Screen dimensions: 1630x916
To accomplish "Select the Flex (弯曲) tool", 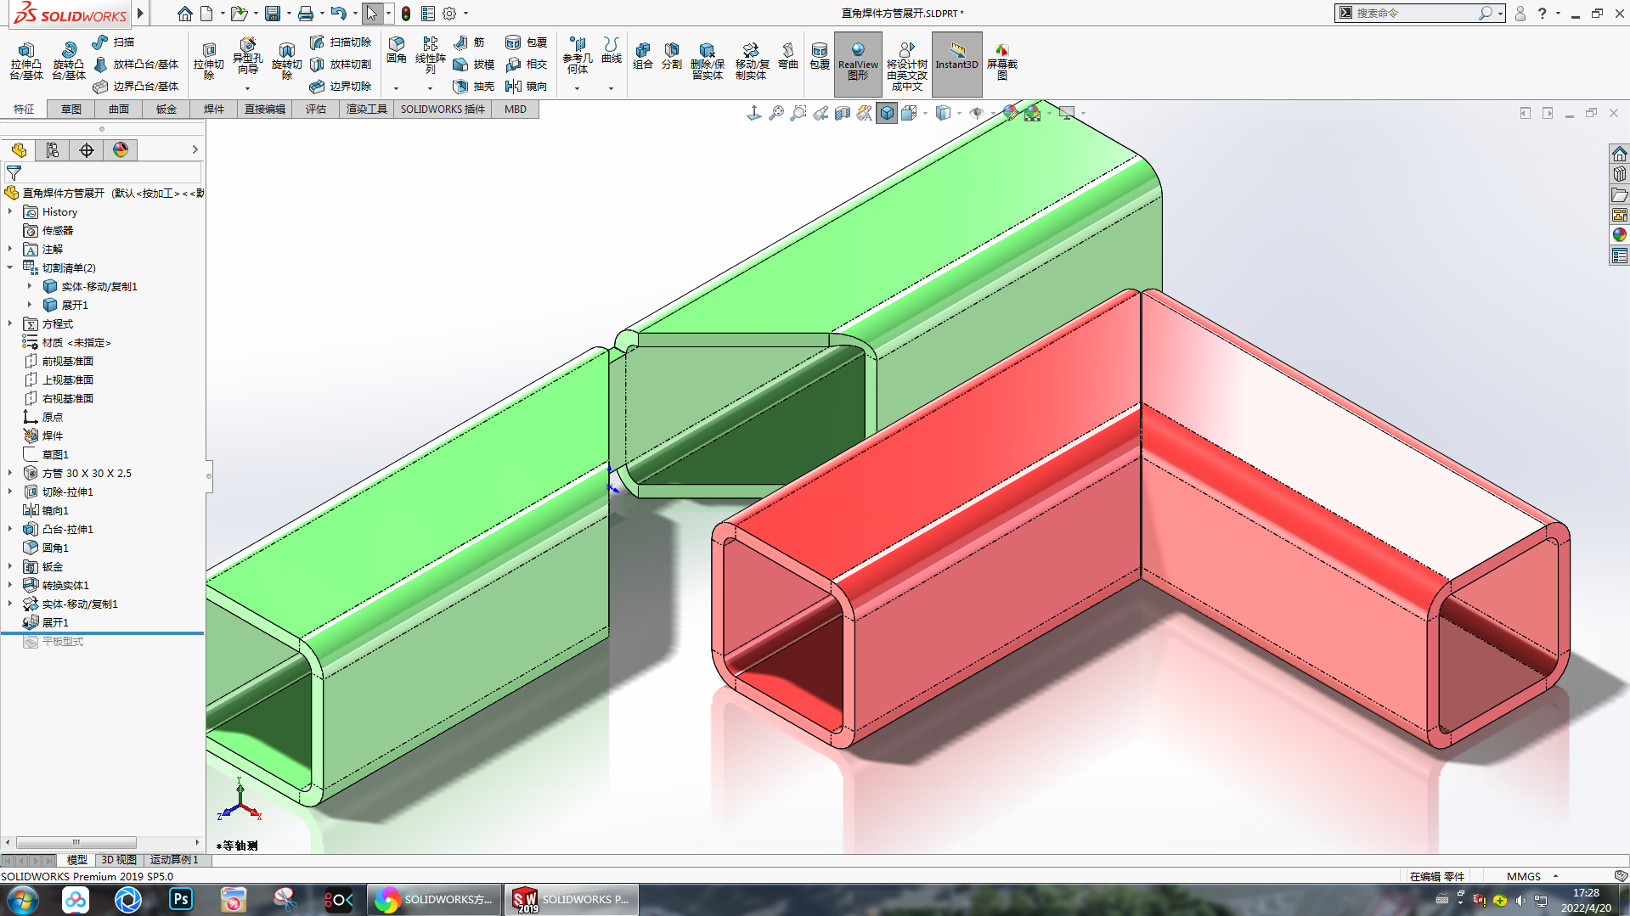I will 788,56.
